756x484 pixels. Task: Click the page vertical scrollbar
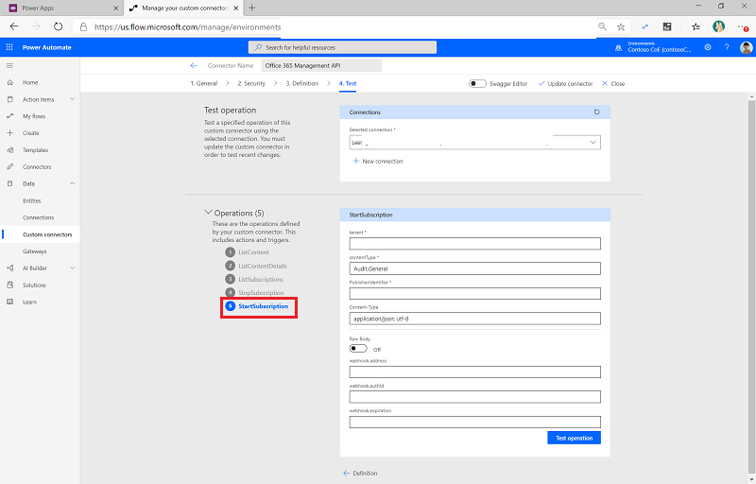(x=751, y=286)
